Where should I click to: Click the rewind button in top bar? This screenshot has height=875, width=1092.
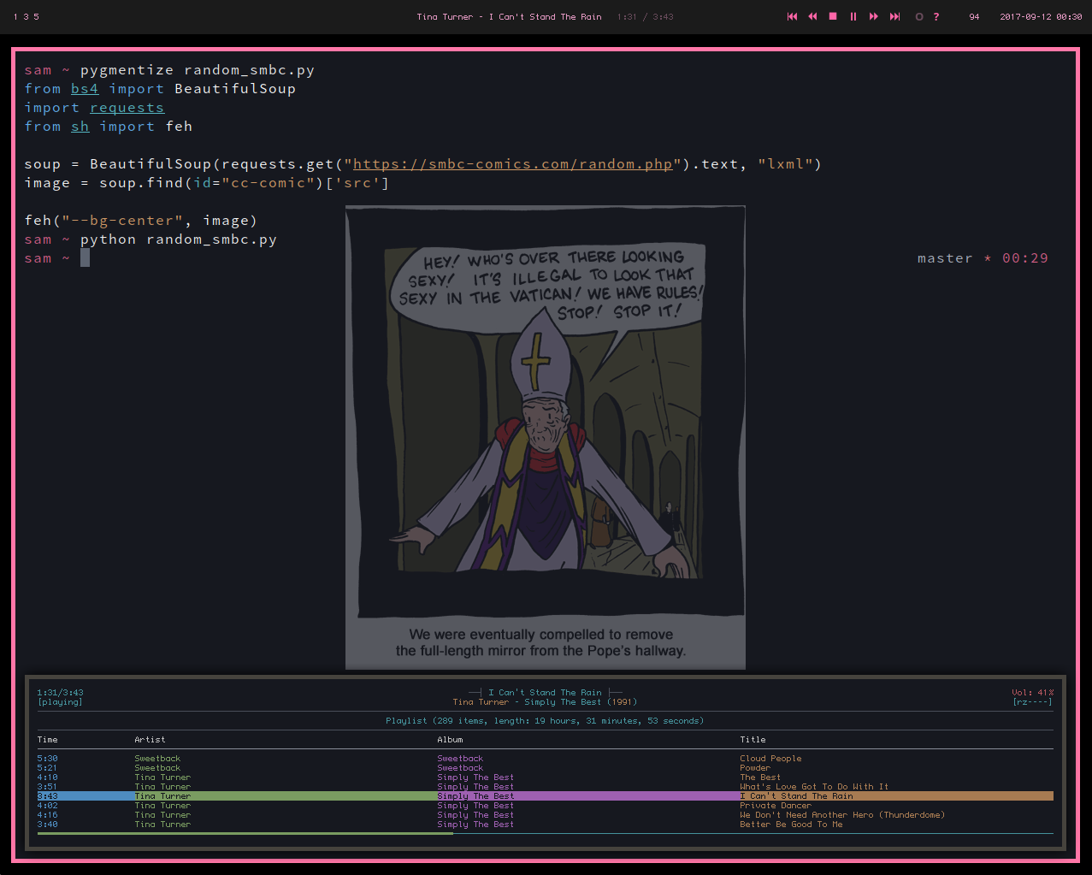pos(812,16)
